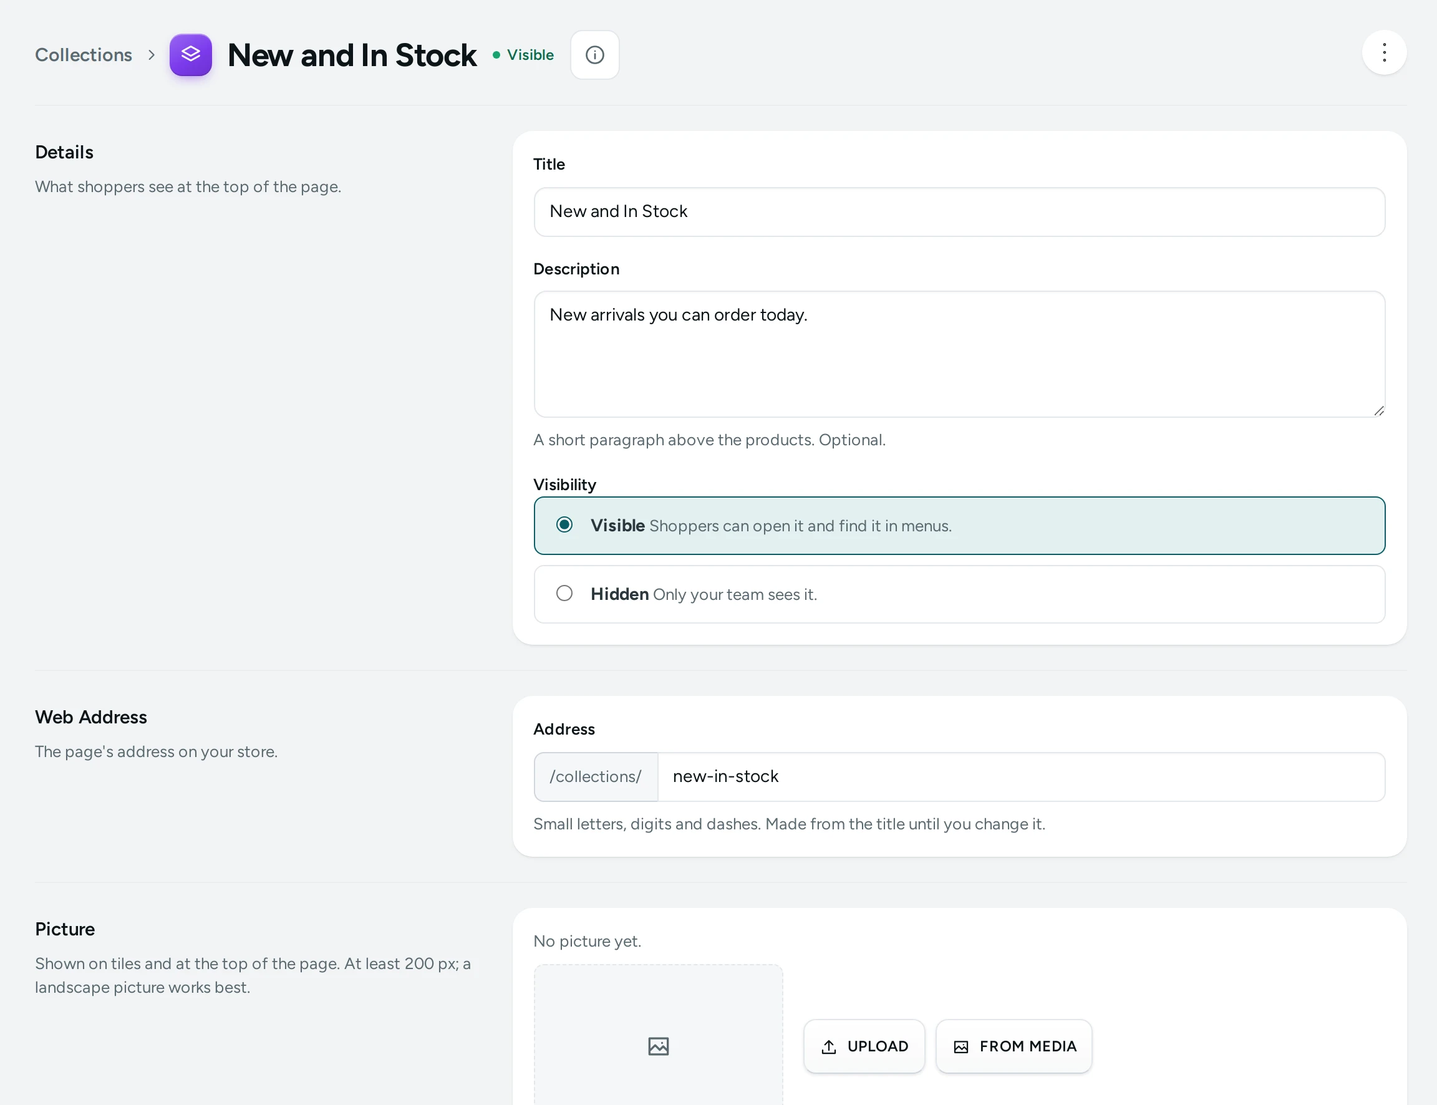
Task: Open the three-dot more options menu
Action: 1384,52
